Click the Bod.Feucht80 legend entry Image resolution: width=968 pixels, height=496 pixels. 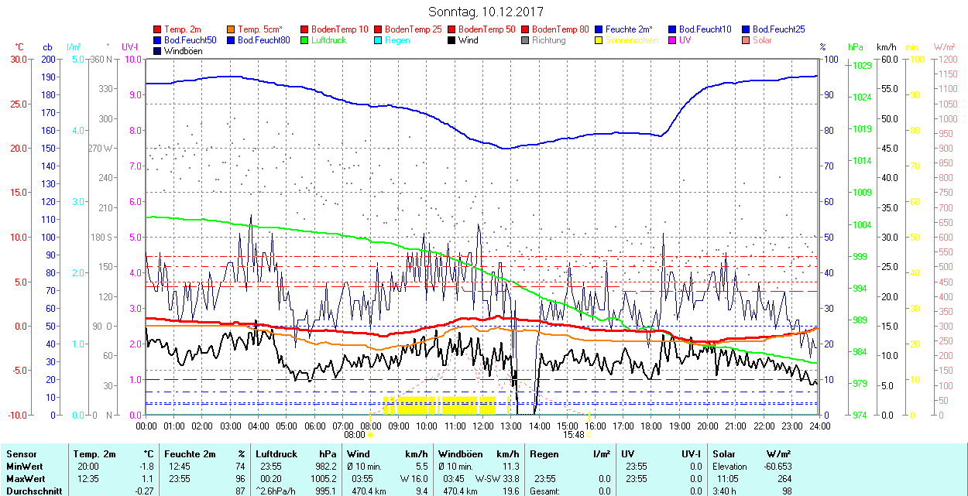point(263,40)
